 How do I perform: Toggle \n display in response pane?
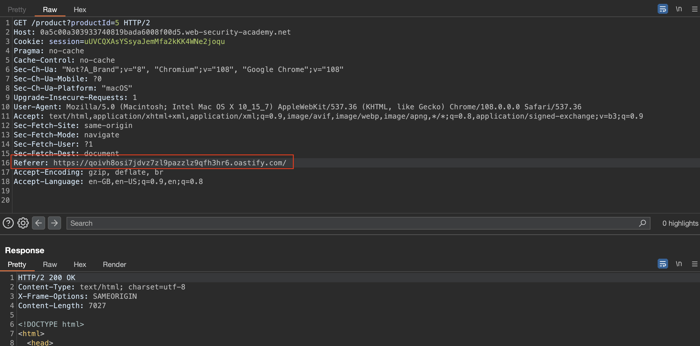coord(679,264)
